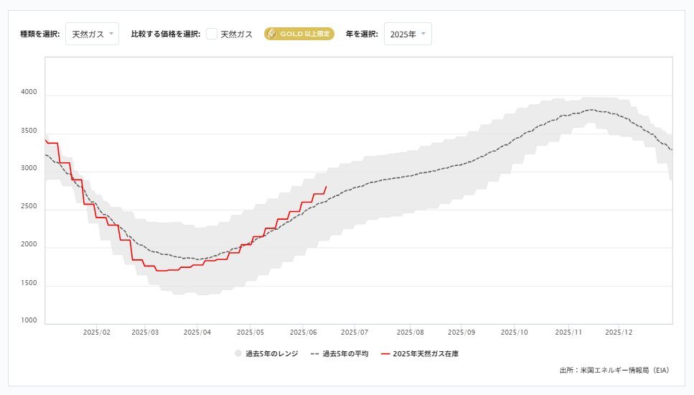This screenshot has height=395, width=694.
Task: Toggle the 過去5年のレンジ legend item
Action: pyautogui.click(x=266, y=353)
